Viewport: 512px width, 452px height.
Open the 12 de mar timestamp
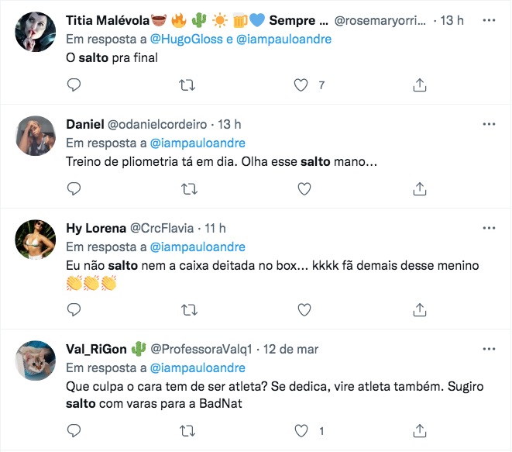click(x=290, y=347)
